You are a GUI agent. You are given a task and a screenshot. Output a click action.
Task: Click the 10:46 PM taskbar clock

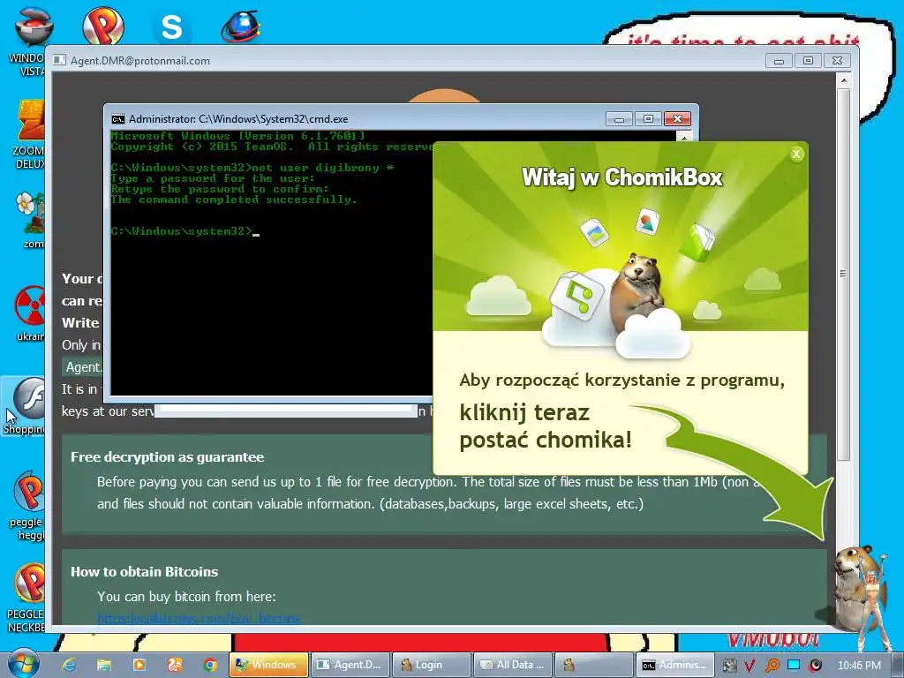[x=859, y=666]
